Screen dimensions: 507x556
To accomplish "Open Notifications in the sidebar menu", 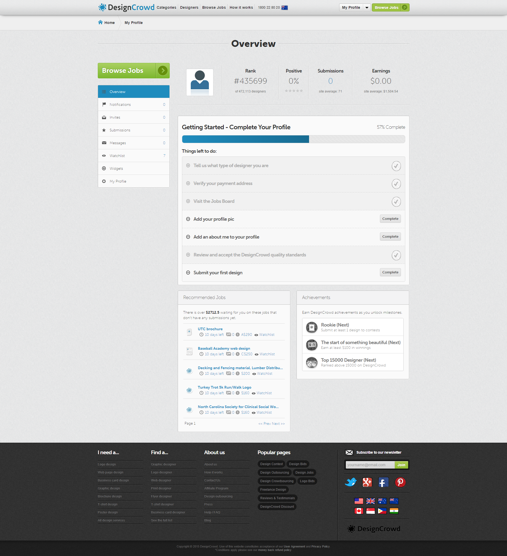I will (120, 104).
